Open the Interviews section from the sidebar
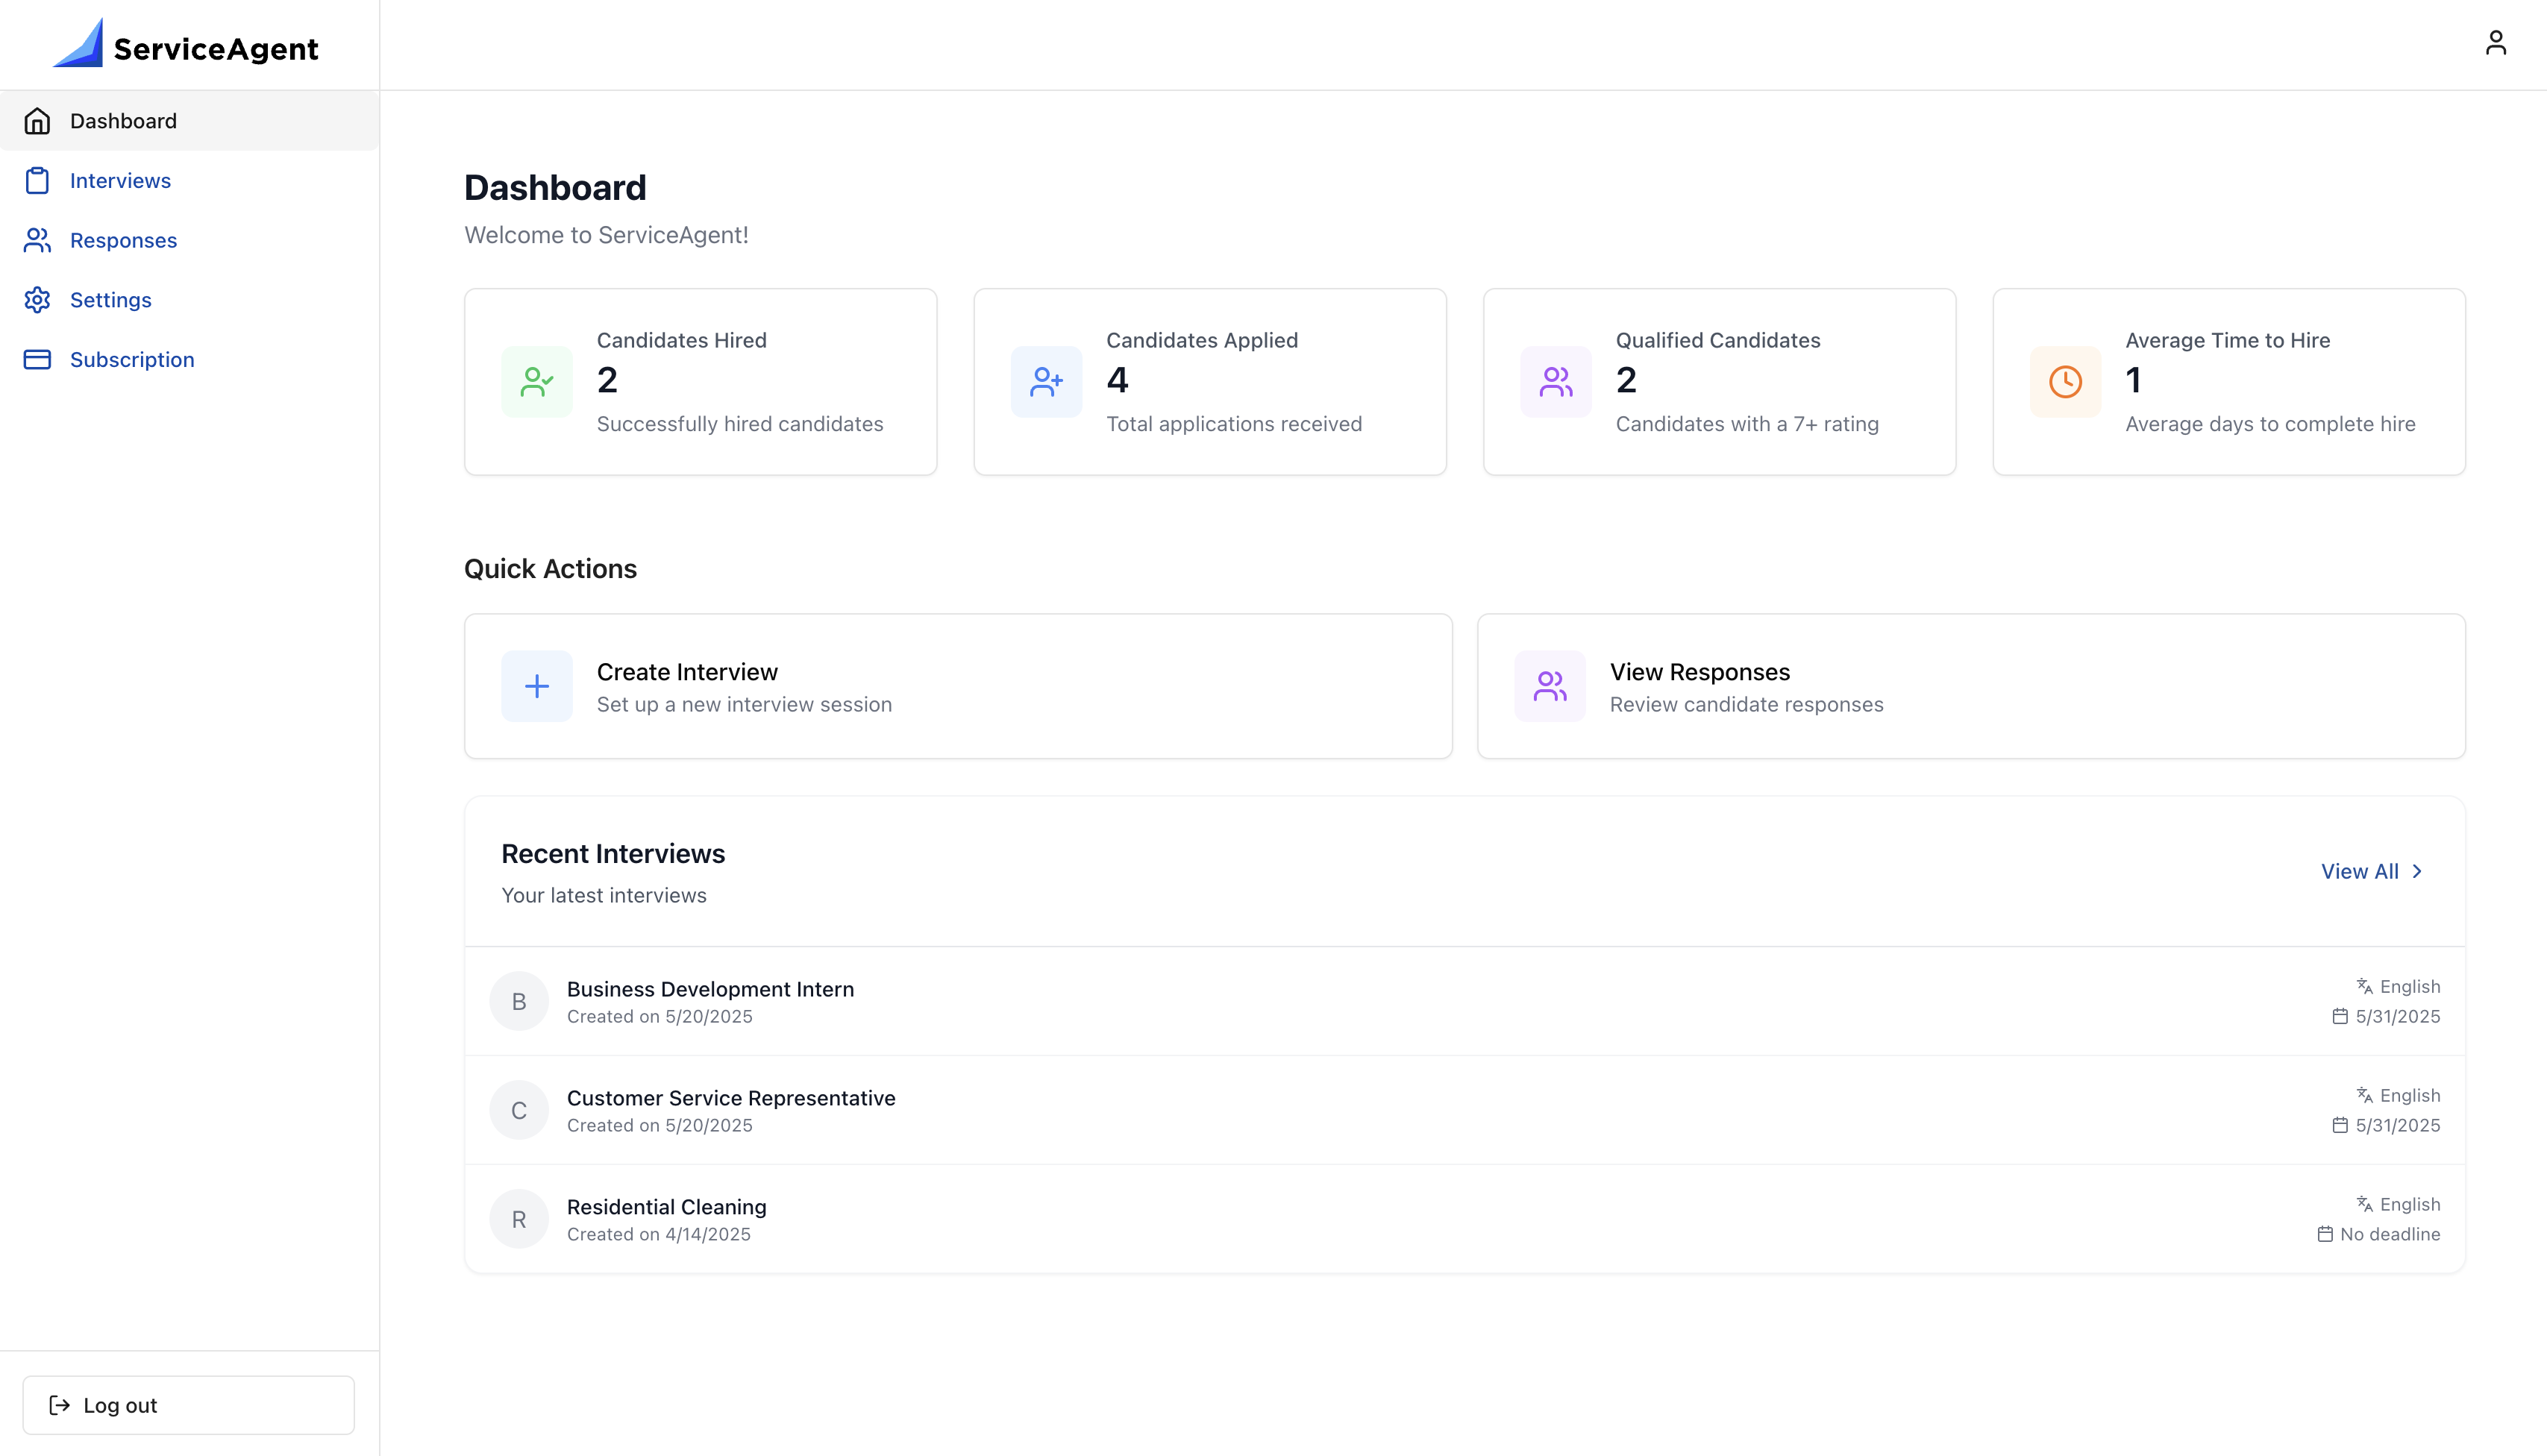2547x1456 pixels. [120, 180]
